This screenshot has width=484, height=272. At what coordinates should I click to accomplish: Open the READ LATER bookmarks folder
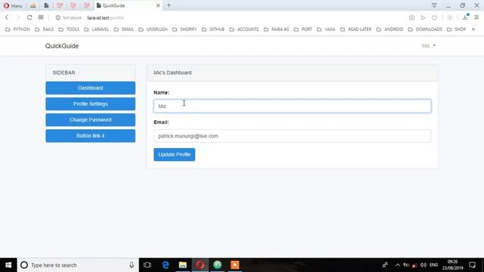click(x=356, y=29)
